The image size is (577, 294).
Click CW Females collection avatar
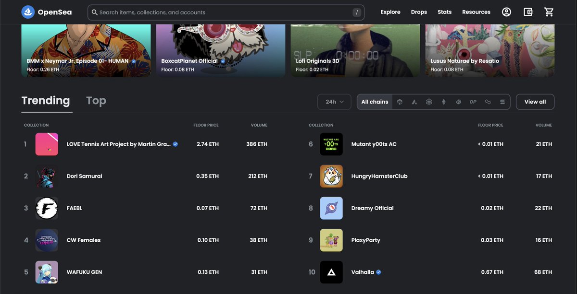(47, 240)
